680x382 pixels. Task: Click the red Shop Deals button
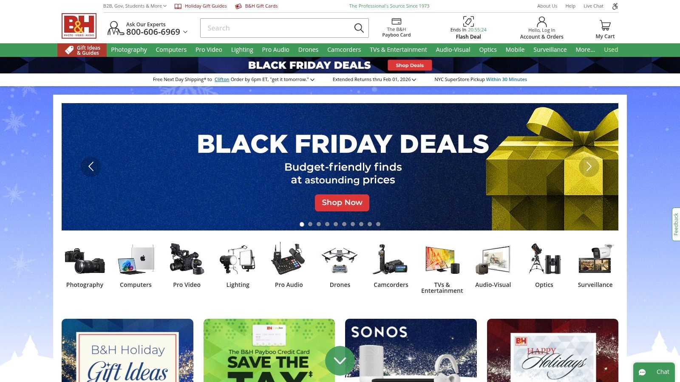(x=410, y=65)
